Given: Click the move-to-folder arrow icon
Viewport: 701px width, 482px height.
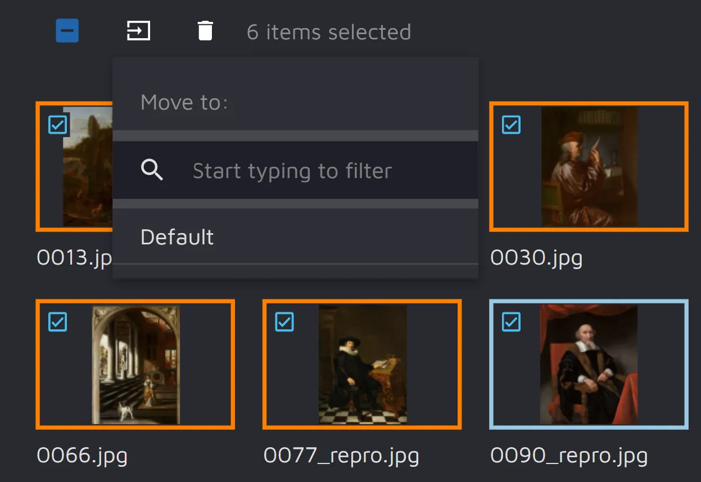Looking at the screenshot, I should pos(138,31).
